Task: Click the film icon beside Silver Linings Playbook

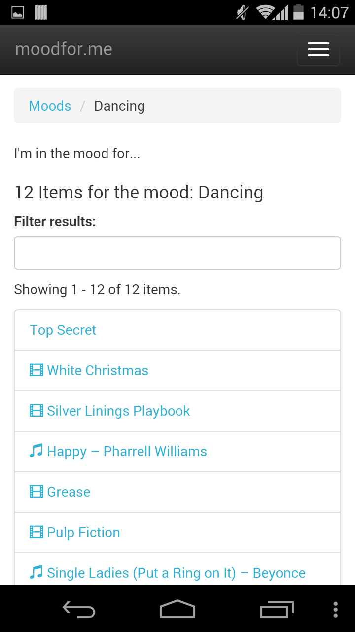Action: point(36,411)
